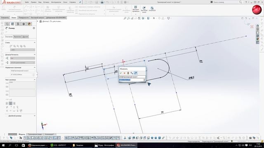The width and height of the screenshot is (264, 148).
Task: Collapse the Первичное значение section
Action: pyautogui.click(x=35, y=67)
